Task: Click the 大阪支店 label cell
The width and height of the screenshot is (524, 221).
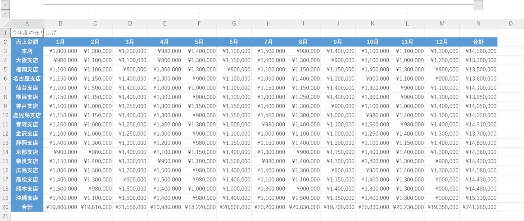Action: [27, 60]
